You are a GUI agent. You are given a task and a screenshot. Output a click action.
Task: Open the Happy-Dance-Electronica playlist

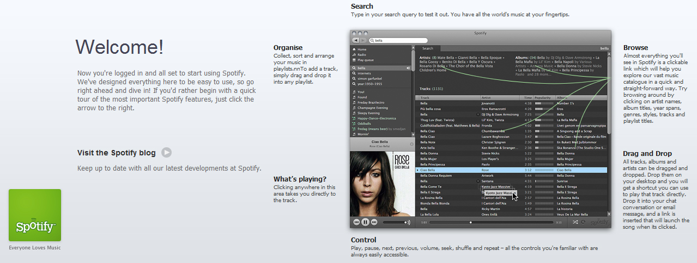click(380, 118)
